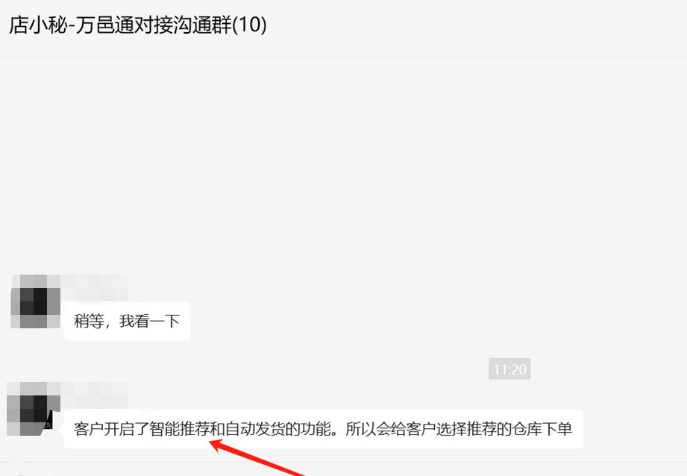This screenshot has width=687, height=476.
Task: Select the 稍等，我看一下 message bubble
Action: [127, 322]
